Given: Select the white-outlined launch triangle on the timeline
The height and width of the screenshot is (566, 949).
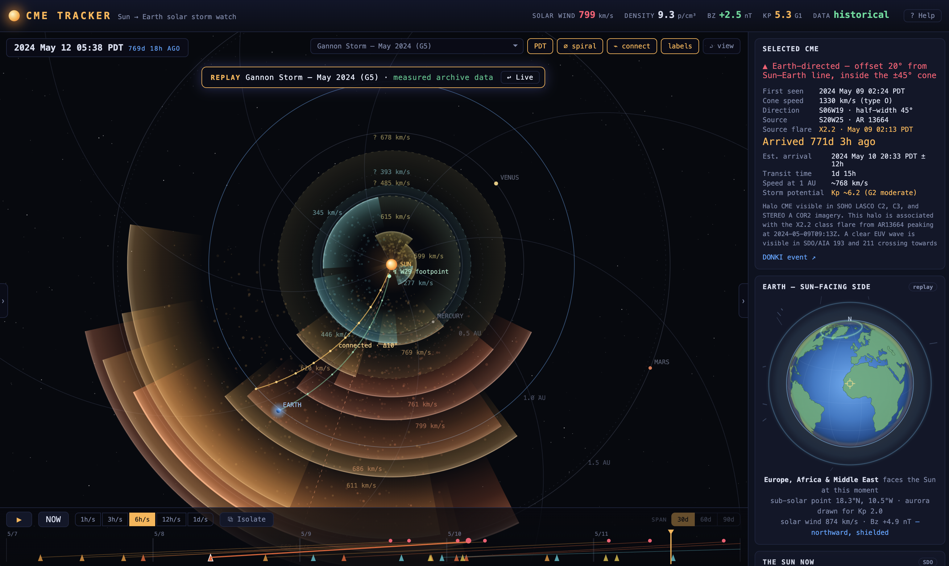Looking at the screenshot, I should pos(210,558).
